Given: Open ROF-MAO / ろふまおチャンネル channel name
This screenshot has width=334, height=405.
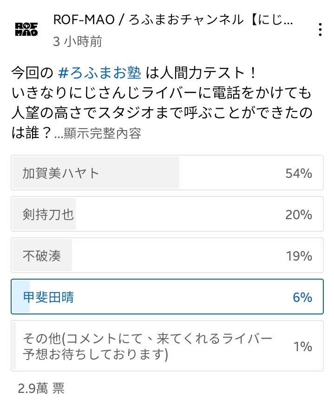Looking at the screenshot, I should tap(173, 20).
